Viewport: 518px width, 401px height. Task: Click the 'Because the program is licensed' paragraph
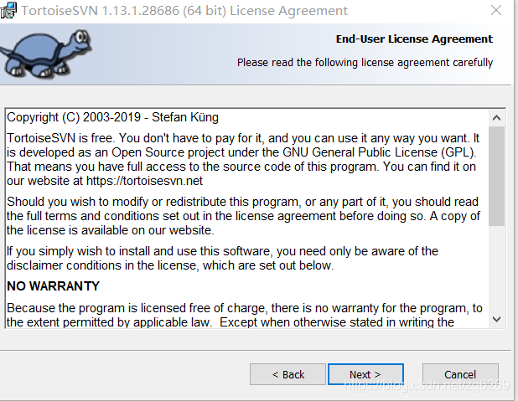pyautogui.click(x=245, y=315)
